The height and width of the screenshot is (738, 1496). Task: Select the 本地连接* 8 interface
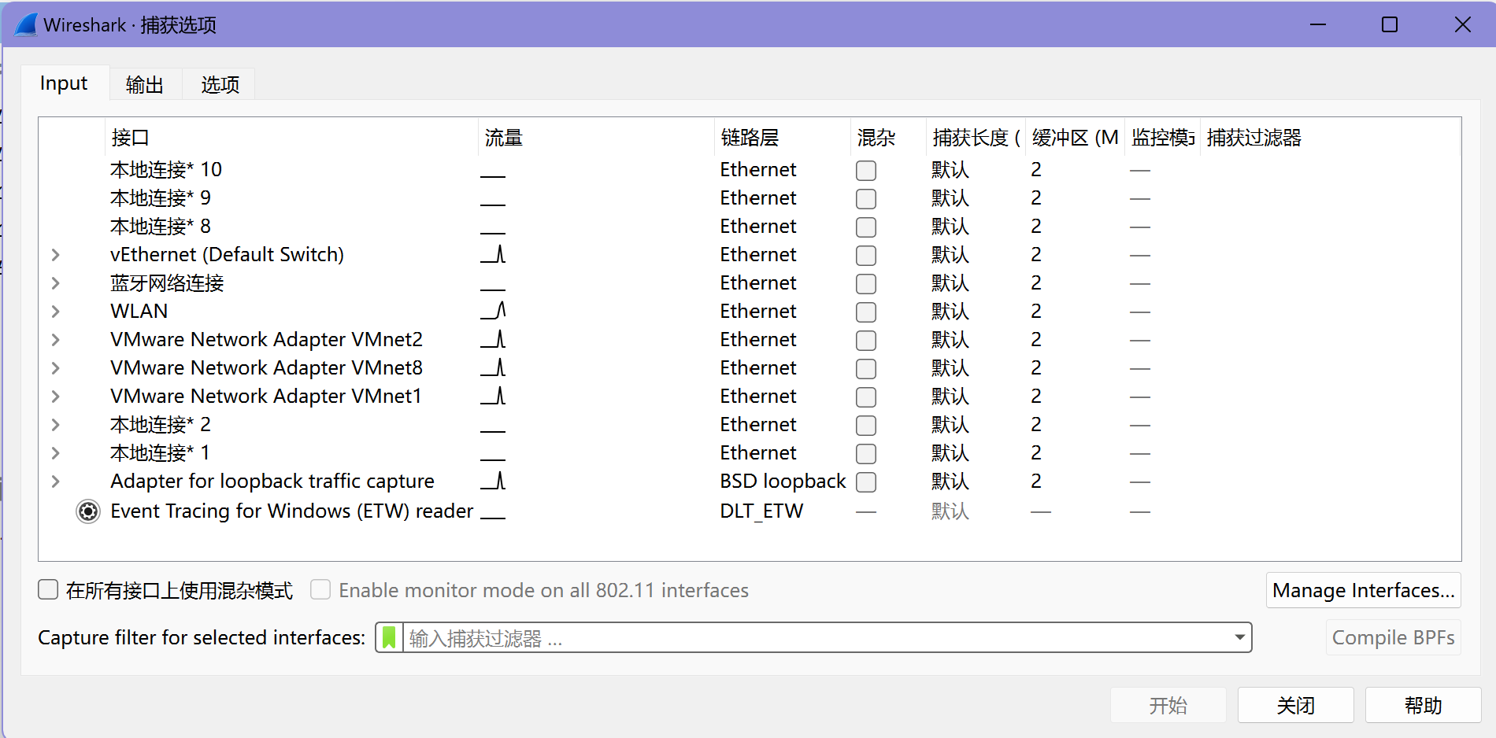coord(161,227)
